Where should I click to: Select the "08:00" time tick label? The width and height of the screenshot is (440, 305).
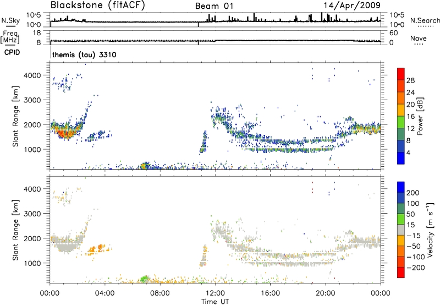(x=160, y=293)
